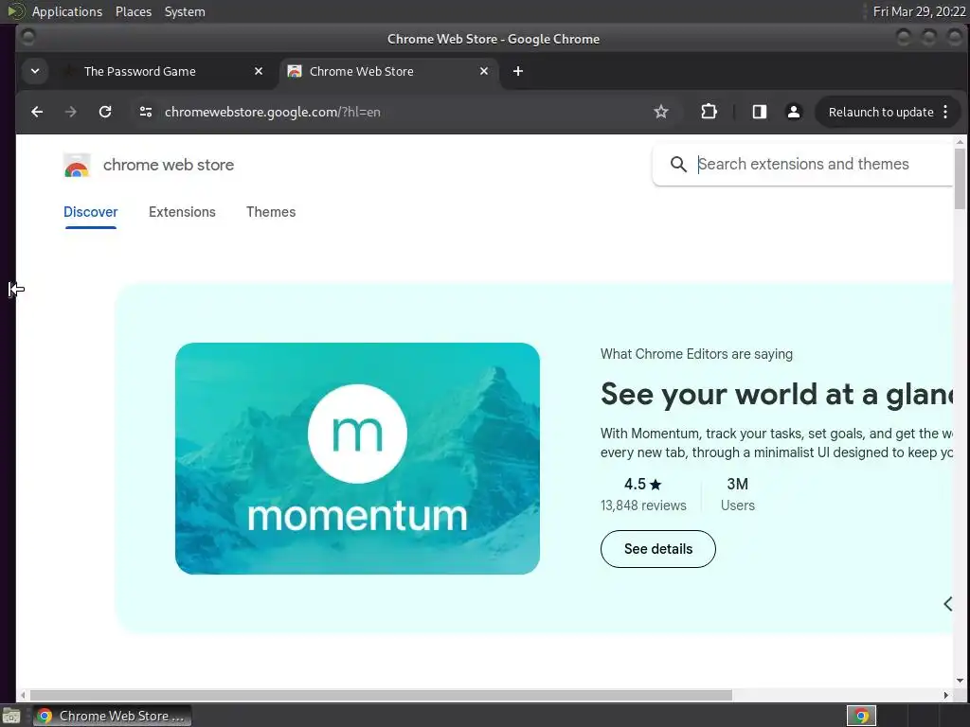Expand the tab search dropdown
This screenshot has width=970, height=727.
[35, 71]
